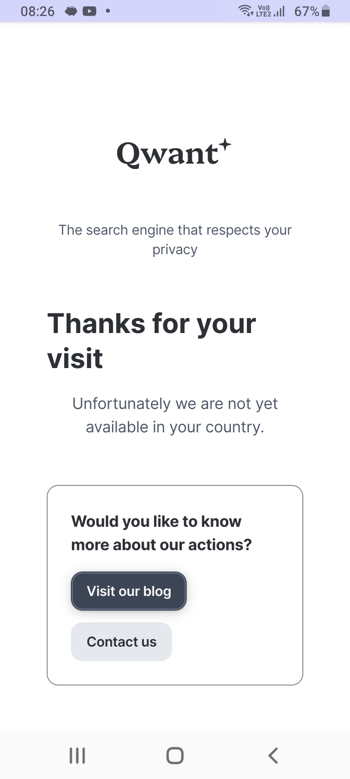Open the recent apps navigation button
Viewport: 350px width, 779px height.
click(x=77, y=756)
